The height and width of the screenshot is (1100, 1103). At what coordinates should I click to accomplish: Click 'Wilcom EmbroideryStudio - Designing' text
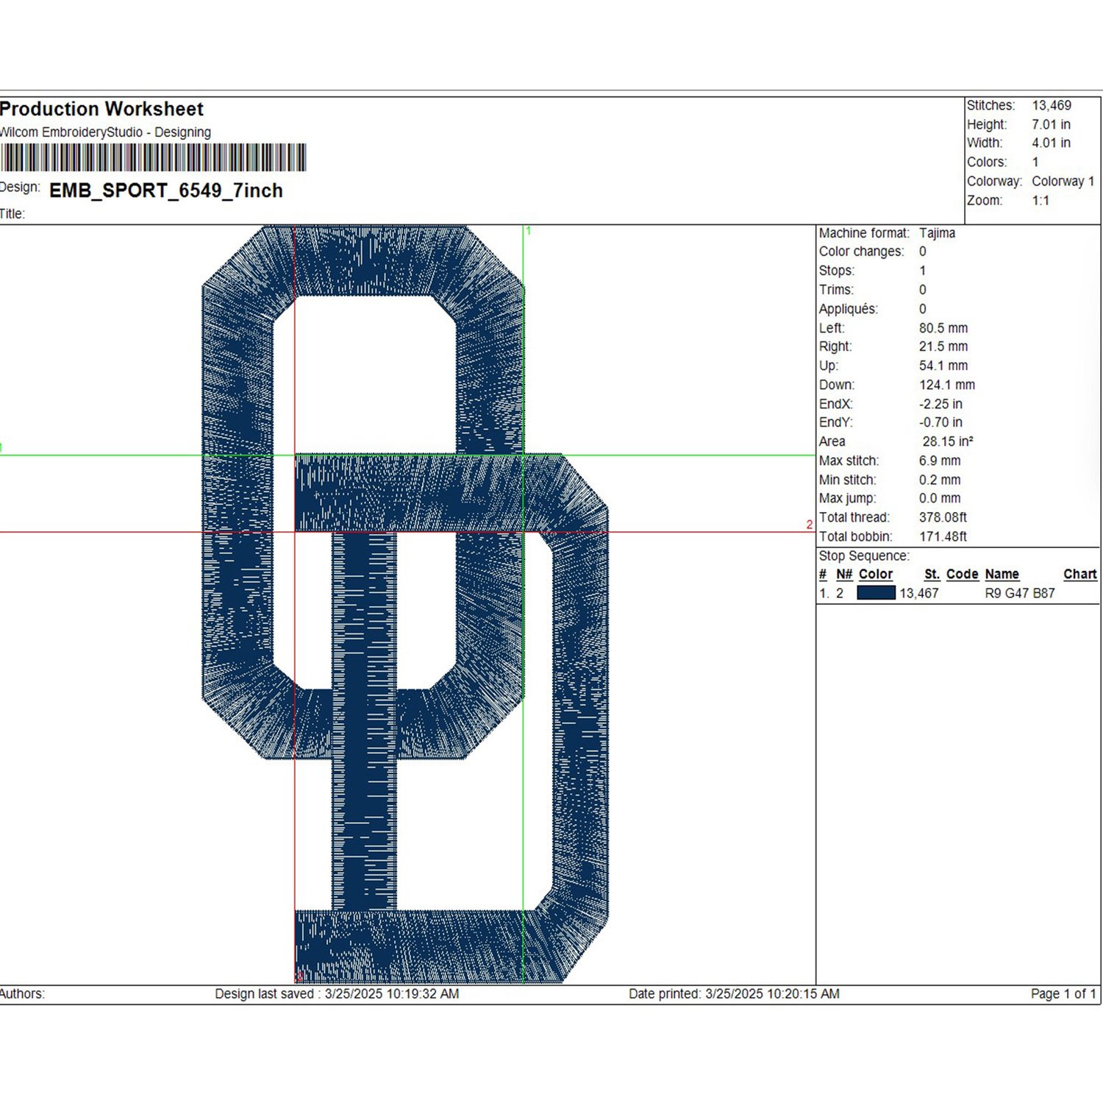coord(105,132)
